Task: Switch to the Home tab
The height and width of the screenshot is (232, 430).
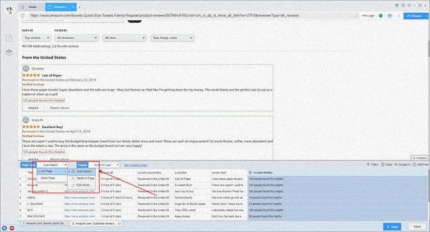Action: [30, 7]
